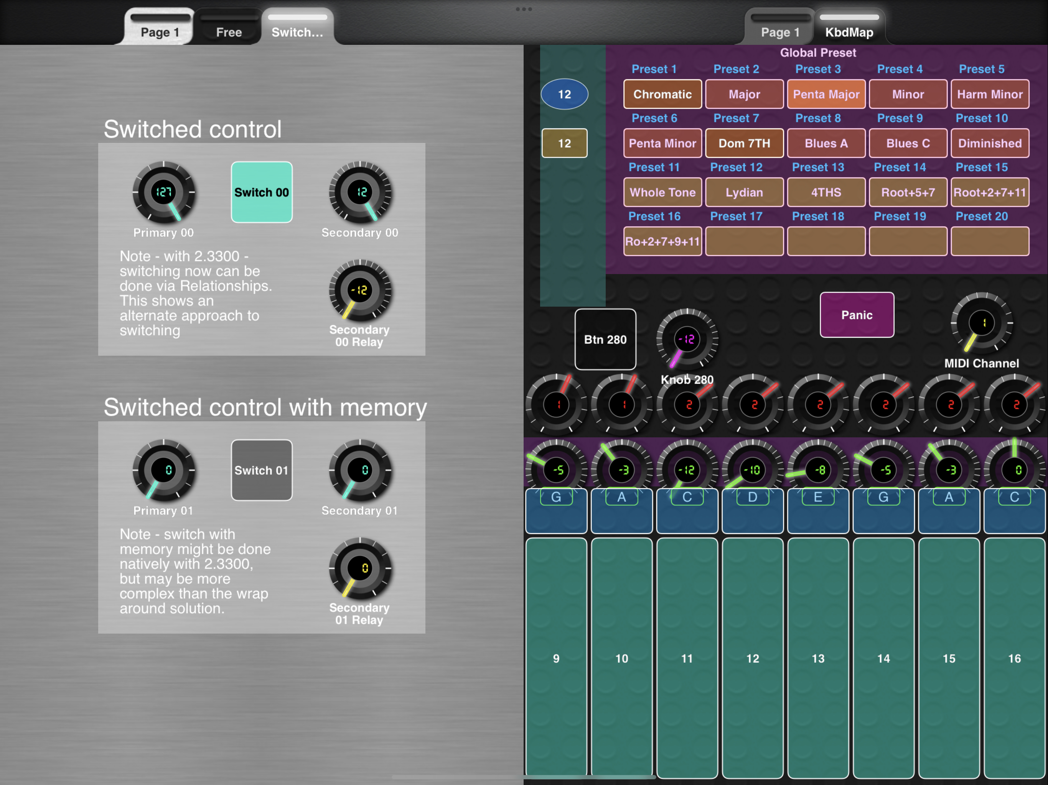Select the Switch... tab
Screen dimensions: 1048x785
[x=298, y=26]
